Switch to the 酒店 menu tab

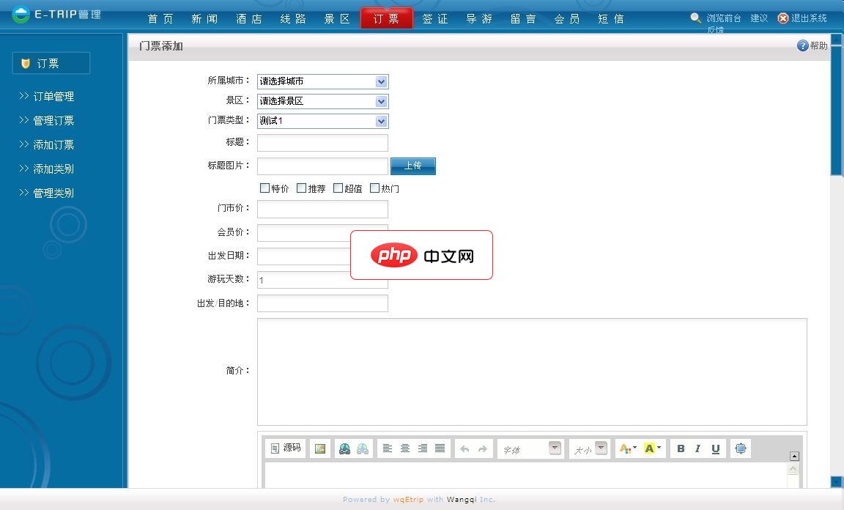click(248, 18)
